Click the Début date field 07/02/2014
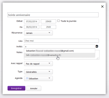 [x=32, y=21]
